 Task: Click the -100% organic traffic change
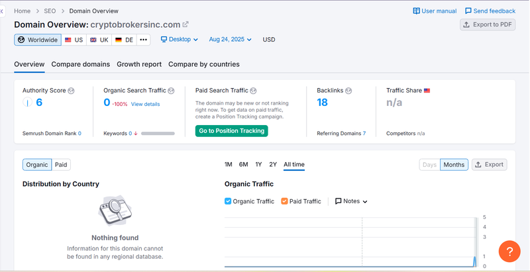[x=120, y=104]
